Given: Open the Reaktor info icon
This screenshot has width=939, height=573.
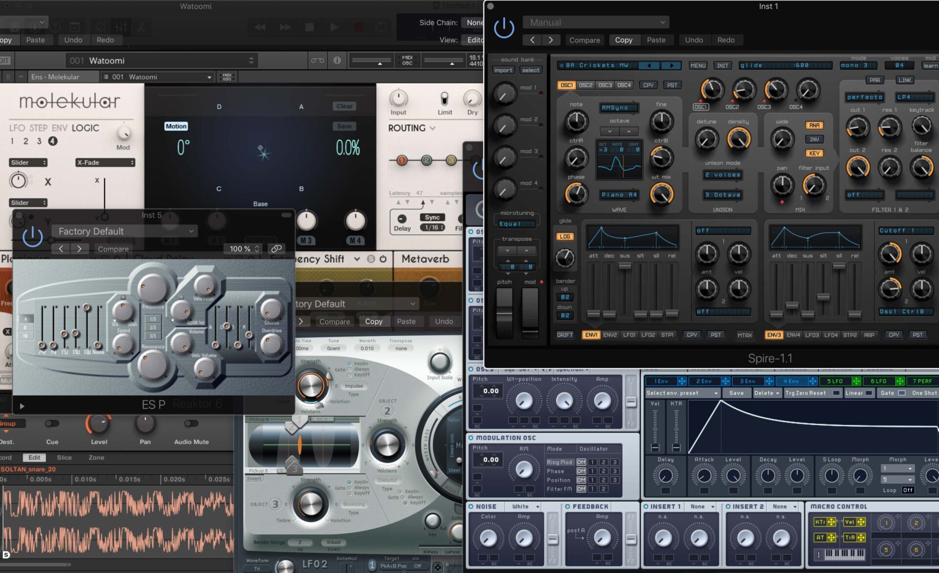Looking at the screenshot, I should click(x=337, y=60).
